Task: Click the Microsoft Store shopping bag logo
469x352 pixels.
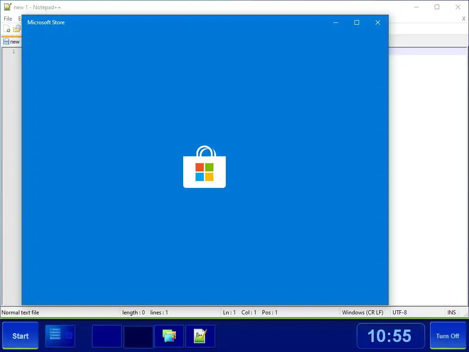Action: (x=205, y=167)
